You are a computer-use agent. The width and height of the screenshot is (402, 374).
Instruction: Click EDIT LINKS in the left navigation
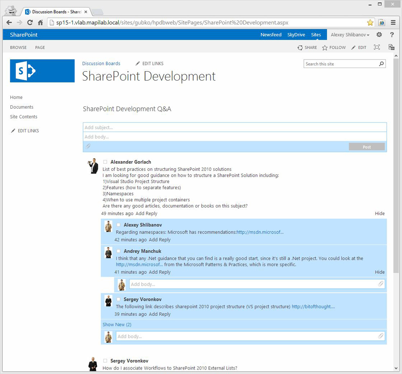(x=25, y=131)
